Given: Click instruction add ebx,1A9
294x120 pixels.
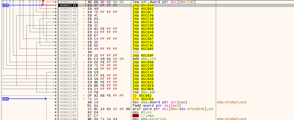Looking at the screenshot, I should (144, 59).
